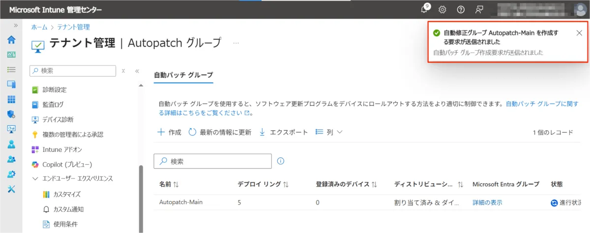Click 詳細の表示 link for Autopatch-Main
Image resolution: width=590 pixels, height=233 pixels.
pos(487,203)
